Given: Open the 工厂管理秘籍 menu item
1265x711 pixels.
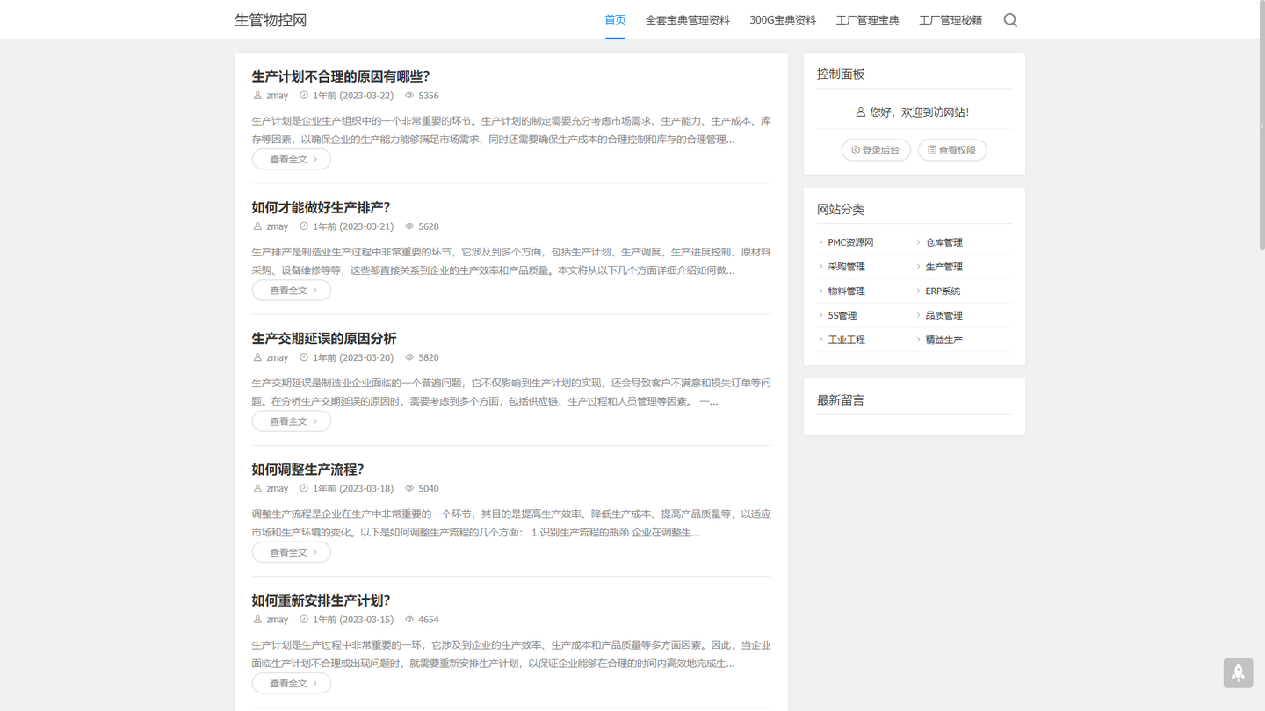Looking at the screenshot, I should coord(951,20).
